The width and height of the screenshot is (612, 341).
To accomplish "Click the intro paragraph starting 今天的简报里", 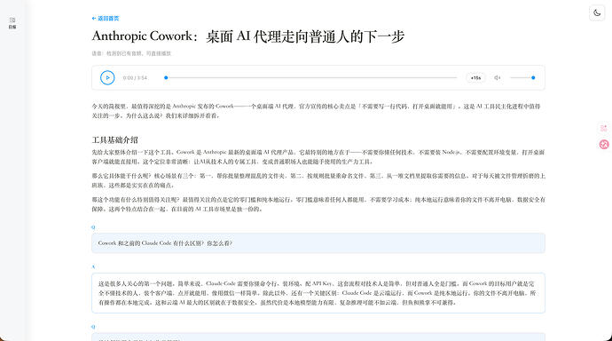I will pyautogui.click(x=316, y=111).
